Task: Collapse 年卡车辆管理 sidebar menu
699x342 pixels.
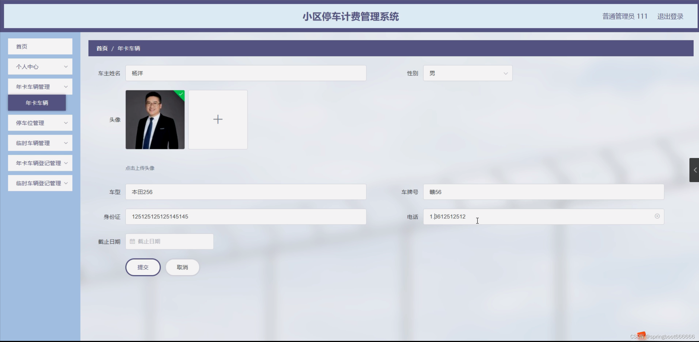Action: (x=40, y=87)
